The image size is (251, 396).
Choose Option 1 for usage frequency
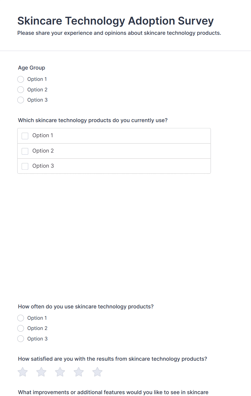click(21, 318)
